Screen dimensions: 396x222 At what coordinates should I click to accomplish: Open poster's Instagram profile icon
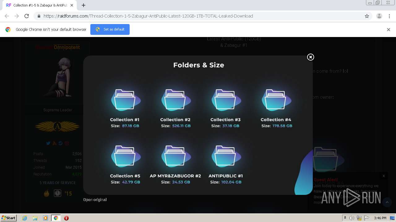67,143
